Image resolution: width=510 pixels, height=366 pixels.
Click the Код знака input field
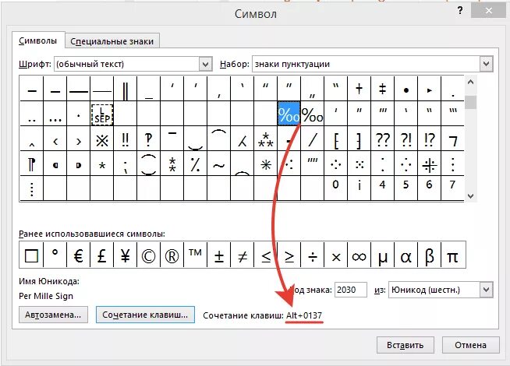(x=351, y=290)
